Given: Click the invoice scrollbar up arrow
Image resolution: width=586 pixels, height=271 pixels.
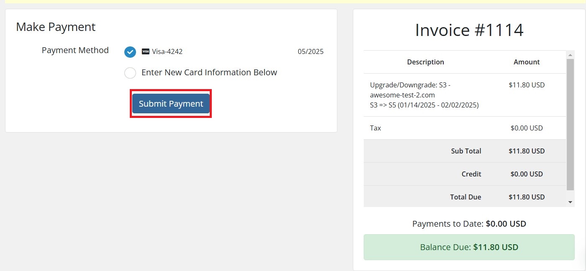Looking at the screenshot, I should [570, 55].
